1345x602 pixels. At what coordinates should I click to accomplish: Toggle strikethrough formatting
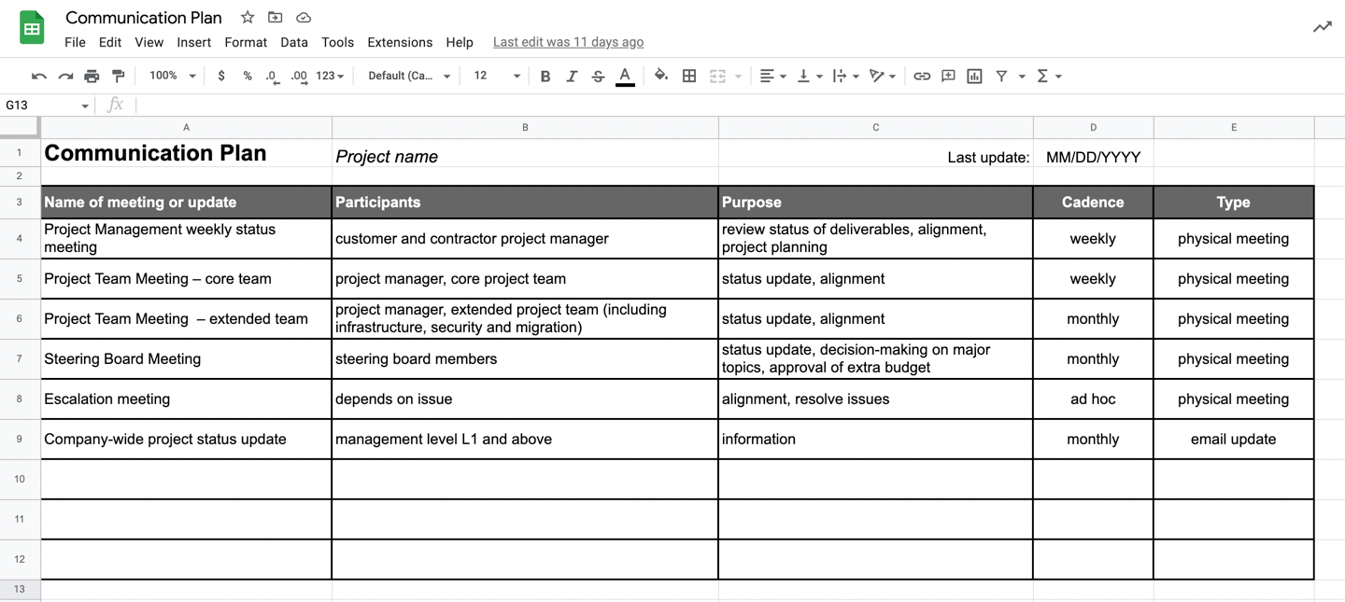(598, 77)
